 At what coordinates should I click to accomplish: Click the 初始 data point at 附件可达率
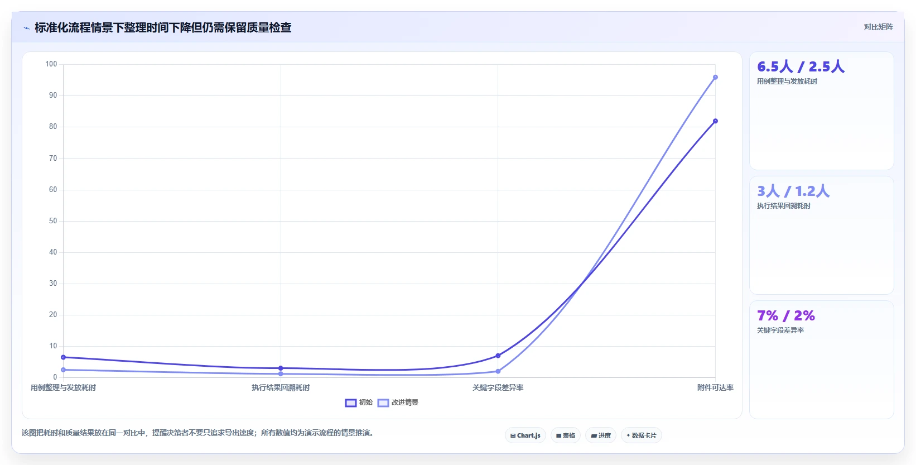point(715,121)
